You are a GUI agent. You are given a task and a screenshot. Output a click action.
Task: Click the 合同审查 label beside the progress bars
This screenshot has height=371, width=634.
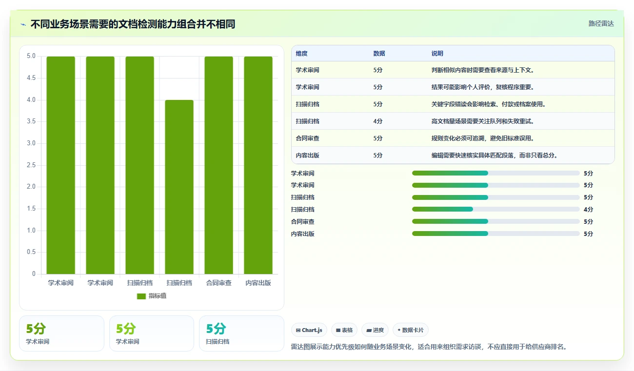[303, 222]
